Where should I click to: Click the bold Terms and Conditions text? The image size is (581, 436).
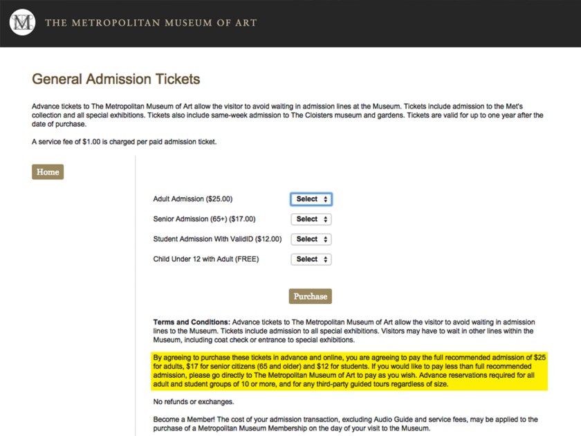pyautogui.click(x=192, y=323)
